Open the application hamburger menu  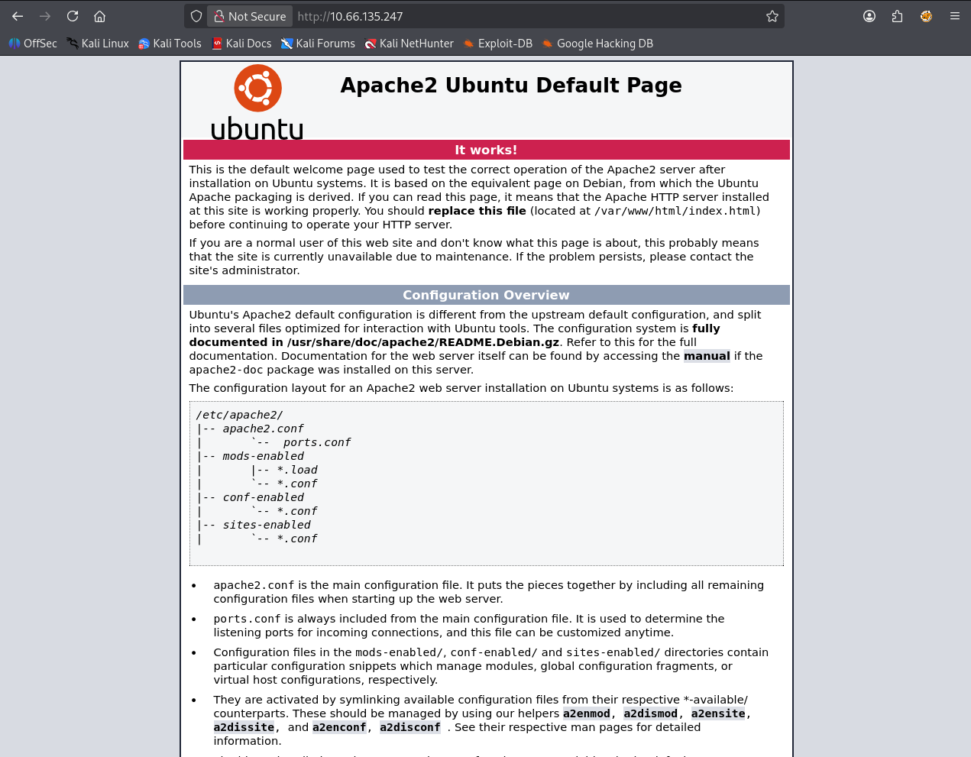[x=954, y=16]
